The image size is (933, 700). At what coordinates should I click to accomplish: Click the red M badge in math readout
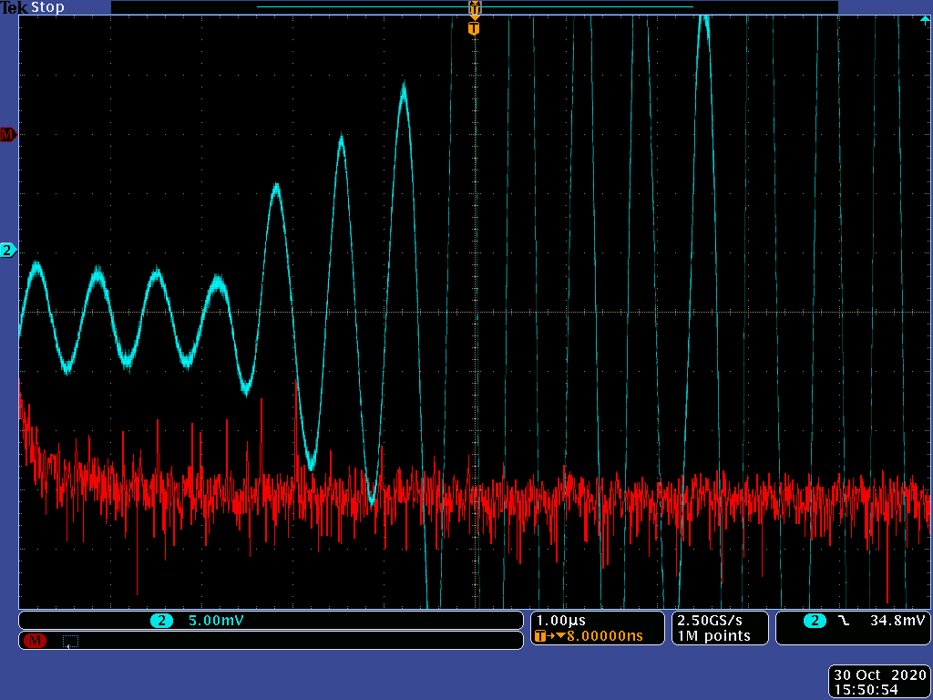35,641
